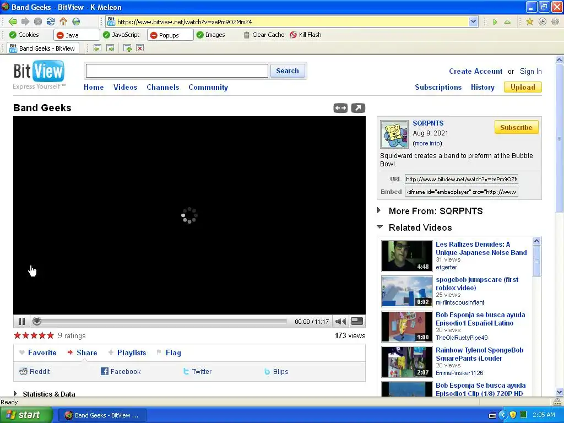Click the widen player arrows icon

[340, 108]
